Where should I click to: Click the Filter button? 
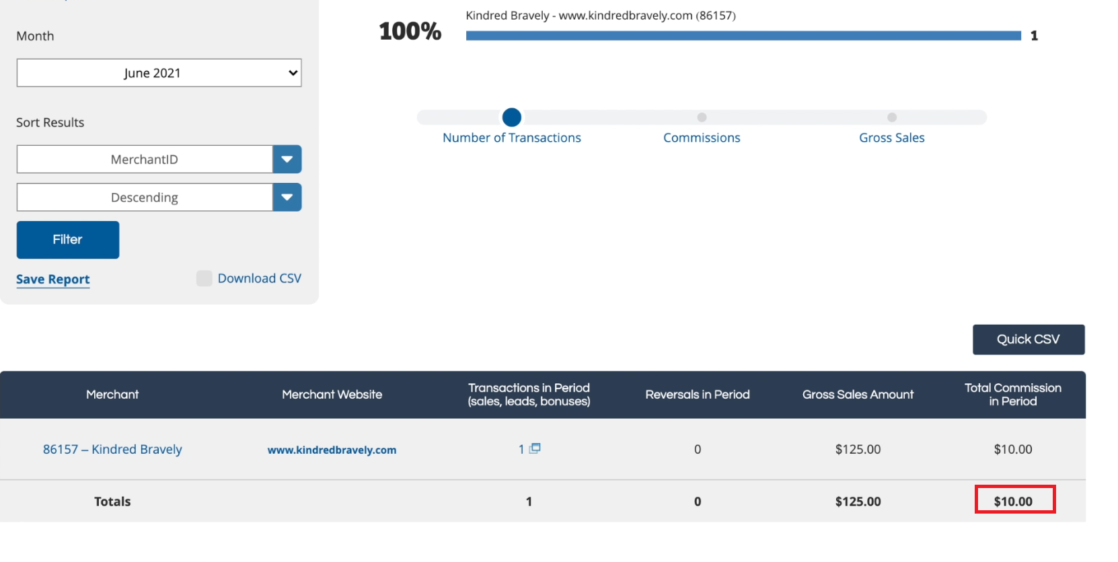[68, 239]
